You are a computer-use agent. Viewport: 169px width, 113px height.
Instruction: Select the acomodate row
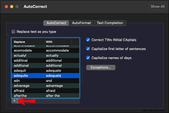[x=46, y=50]
